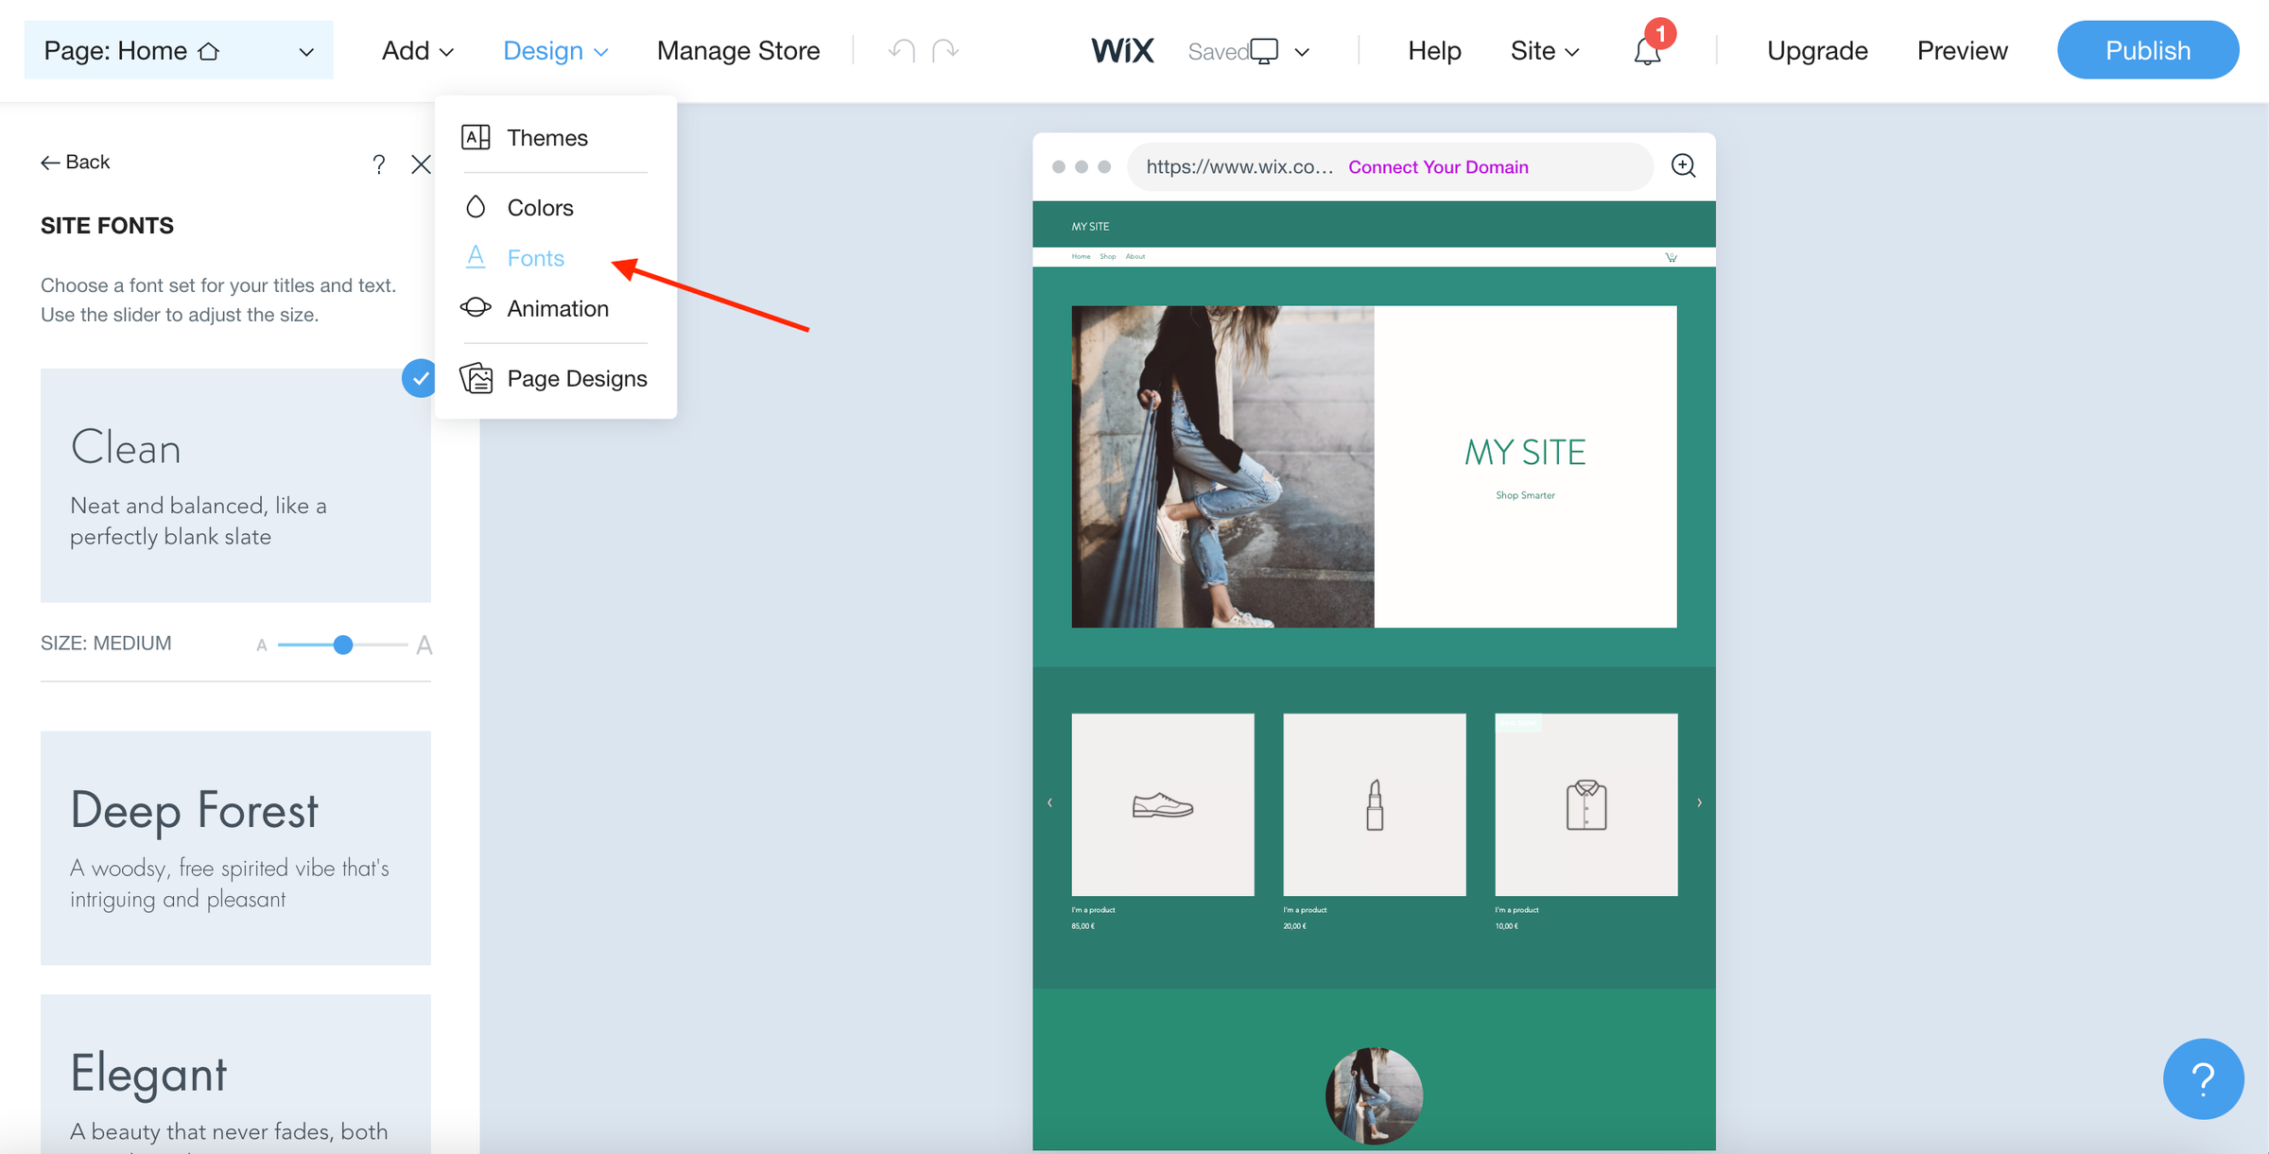
Task: Open notifications bell icon
Action: [x=1647, y=52]
